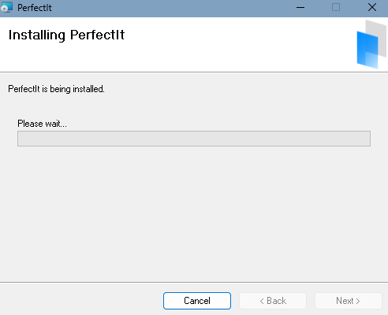This screenshot has height=315, width=388.
Task: Click the installer icon in title bar
Action: pyautogui.click(x=6, y=7)
